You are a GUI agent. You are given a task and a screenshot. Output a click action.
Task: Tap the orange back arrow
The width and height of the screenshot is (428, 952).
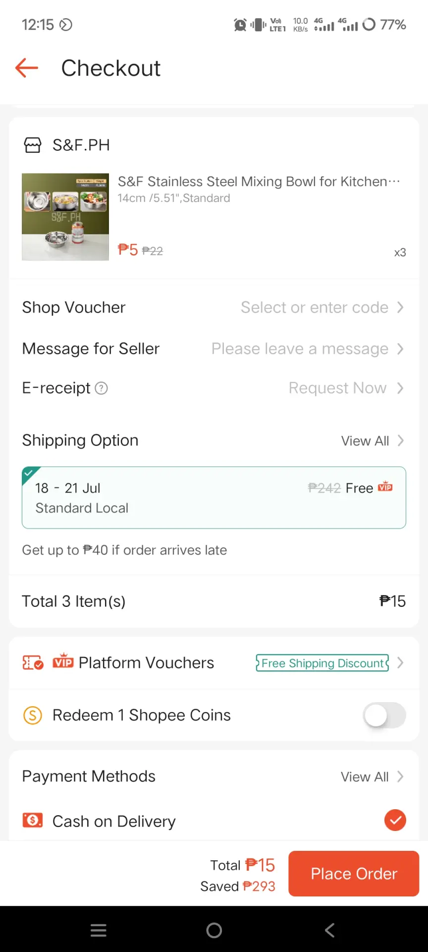click(27, 68)
